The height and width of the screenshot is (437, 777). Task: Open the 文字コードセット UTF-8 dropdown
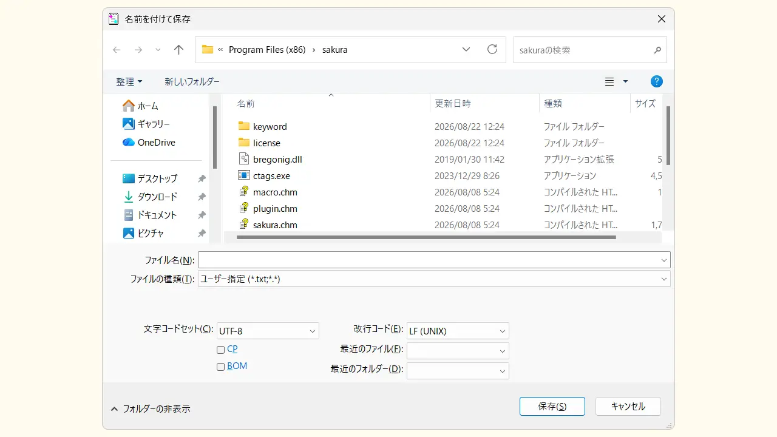[268, 331]
